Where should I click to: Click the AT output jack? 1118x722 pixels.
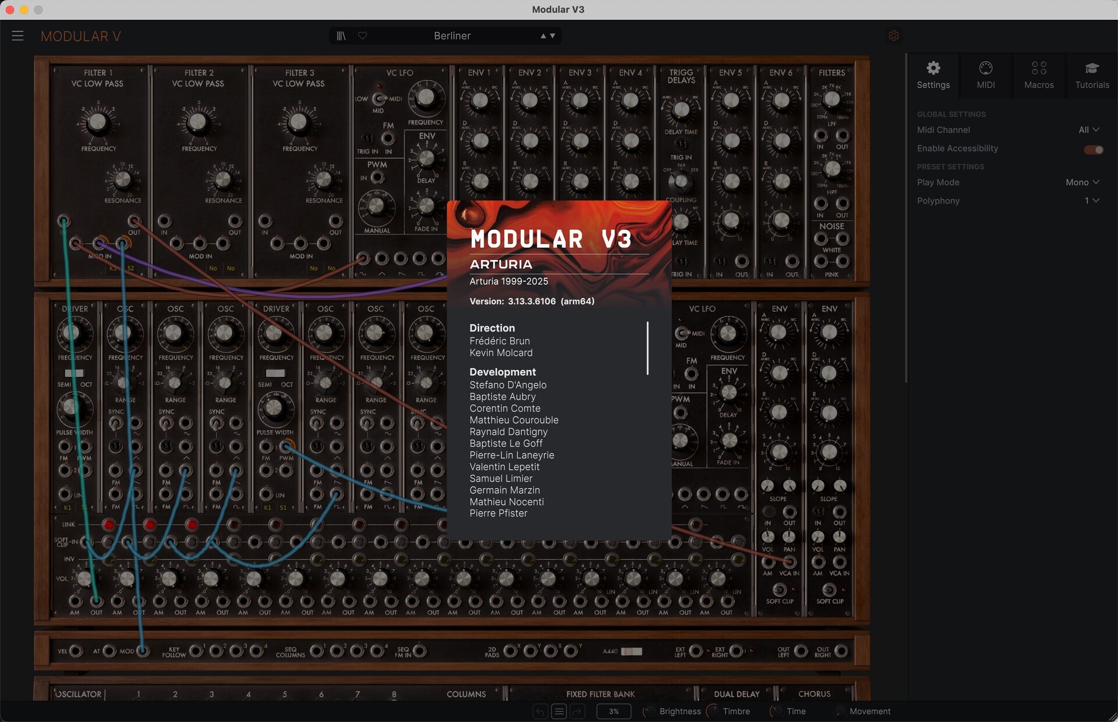click(x=109, y=651)
